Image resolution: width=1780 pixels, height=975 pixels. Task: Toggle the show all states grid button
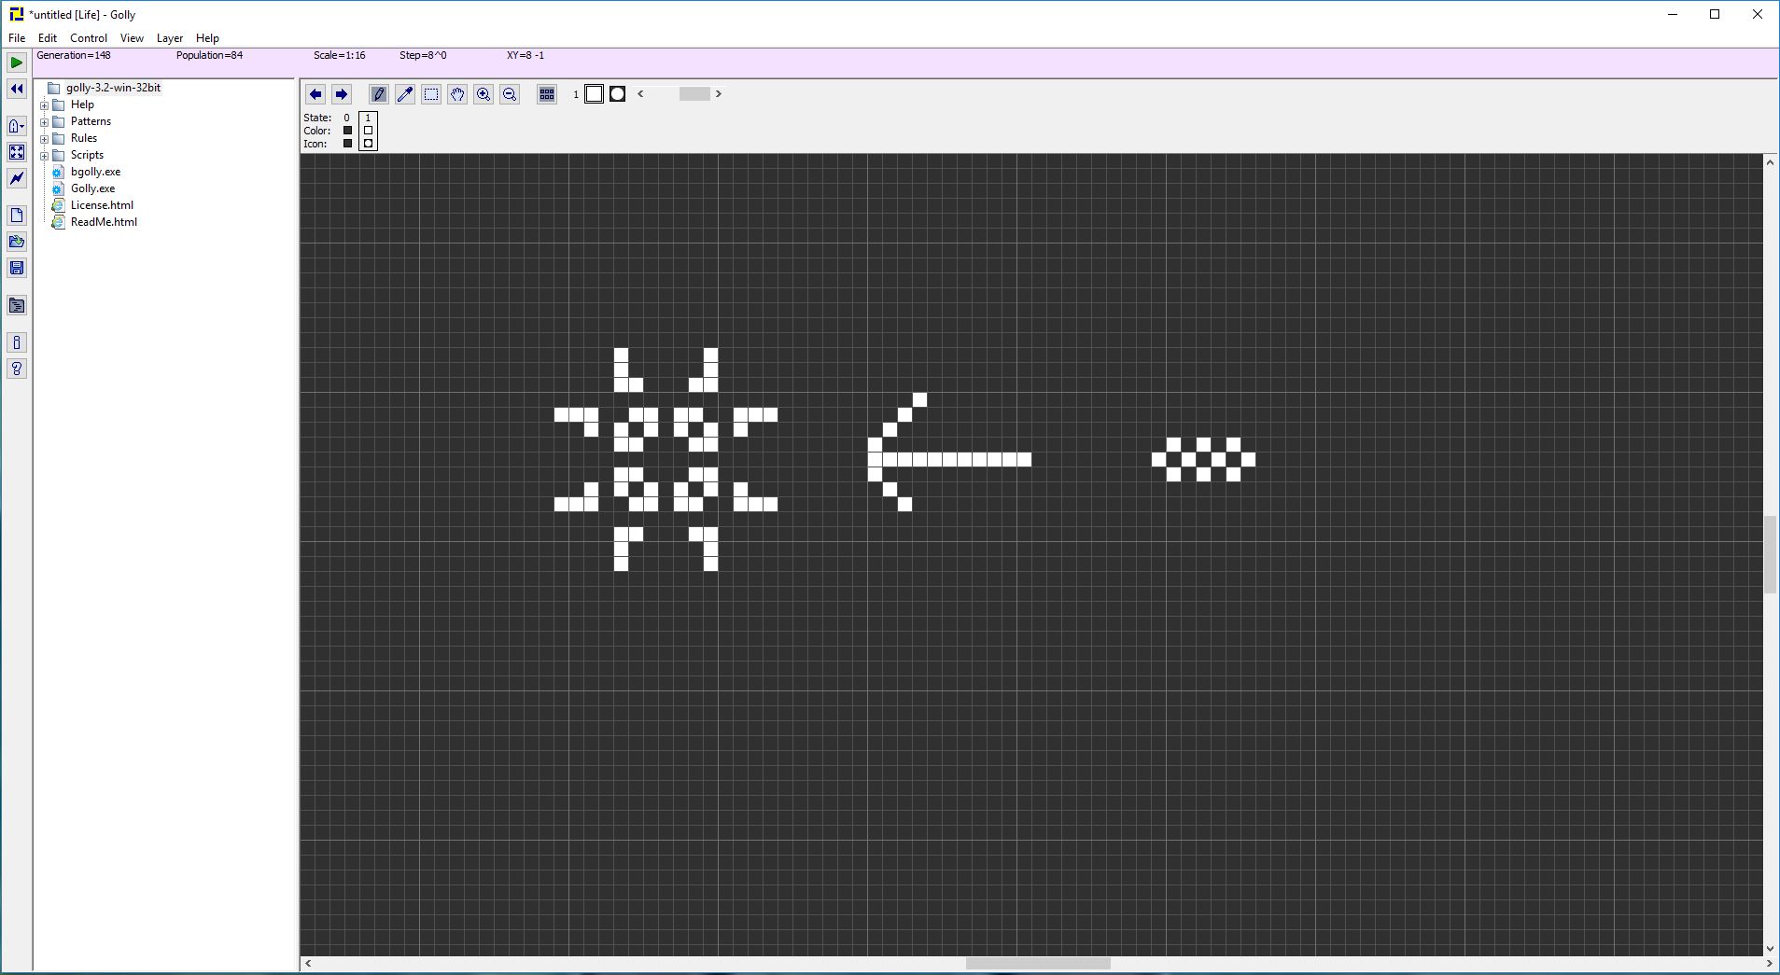(x=547, y=94)
